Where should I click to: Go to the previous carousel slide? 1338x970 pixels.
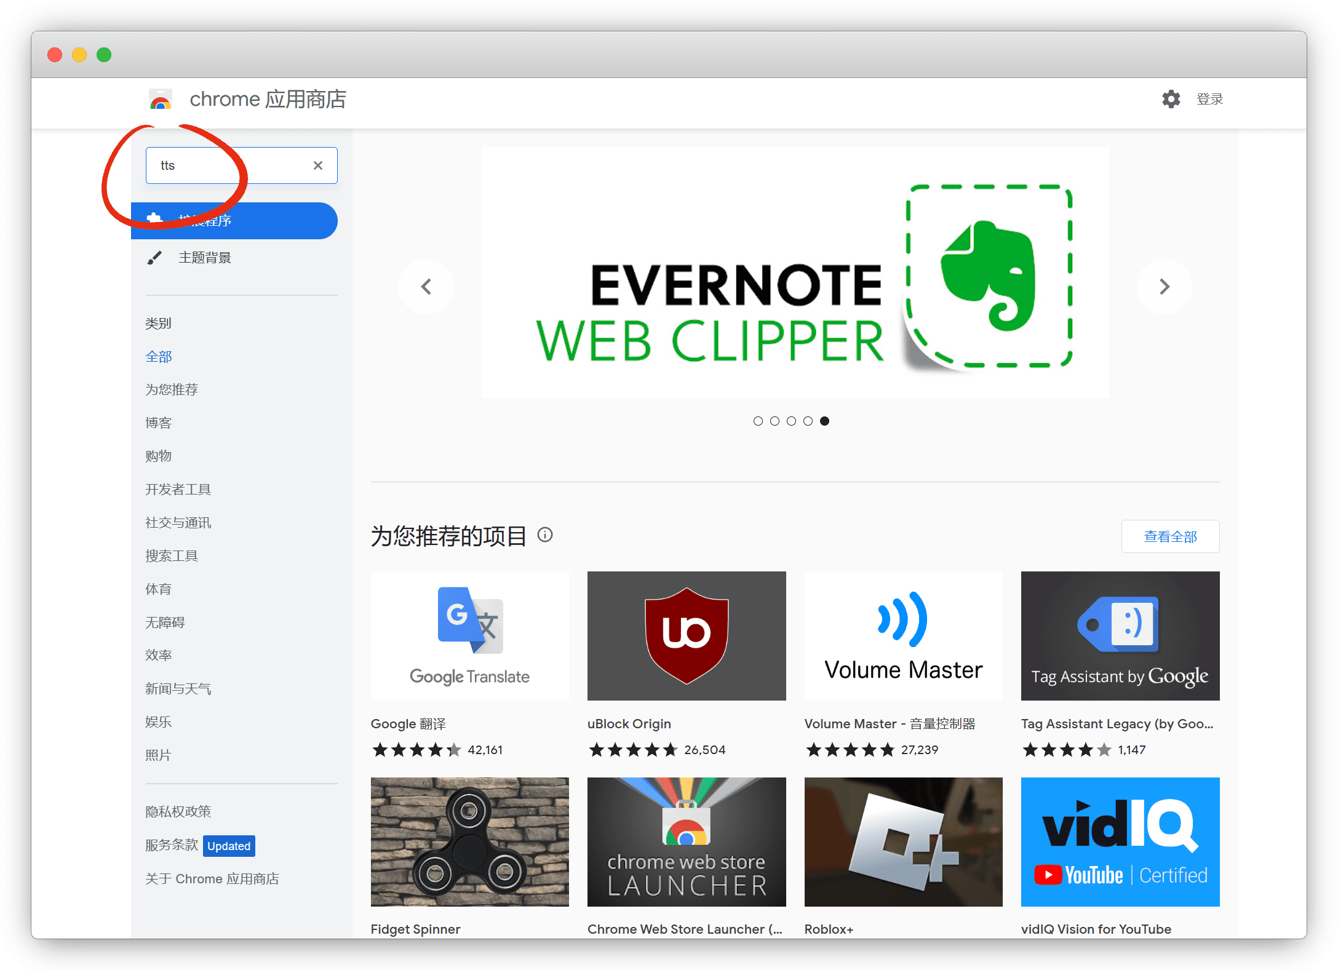(x=426, y=287)
